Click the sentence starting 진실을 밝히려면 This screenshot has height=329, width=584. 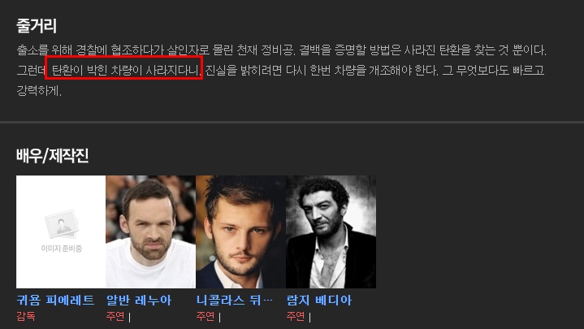click(x=322, y=70)
